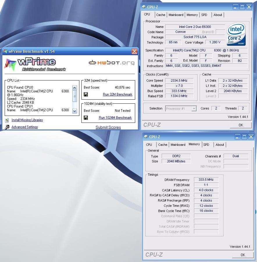Open the Processor #1 selection dropdown
This screenshot has width=257, height=262.
194,109
